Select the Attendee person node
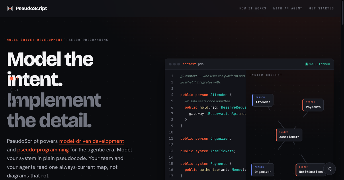 [x=263, y=100]
